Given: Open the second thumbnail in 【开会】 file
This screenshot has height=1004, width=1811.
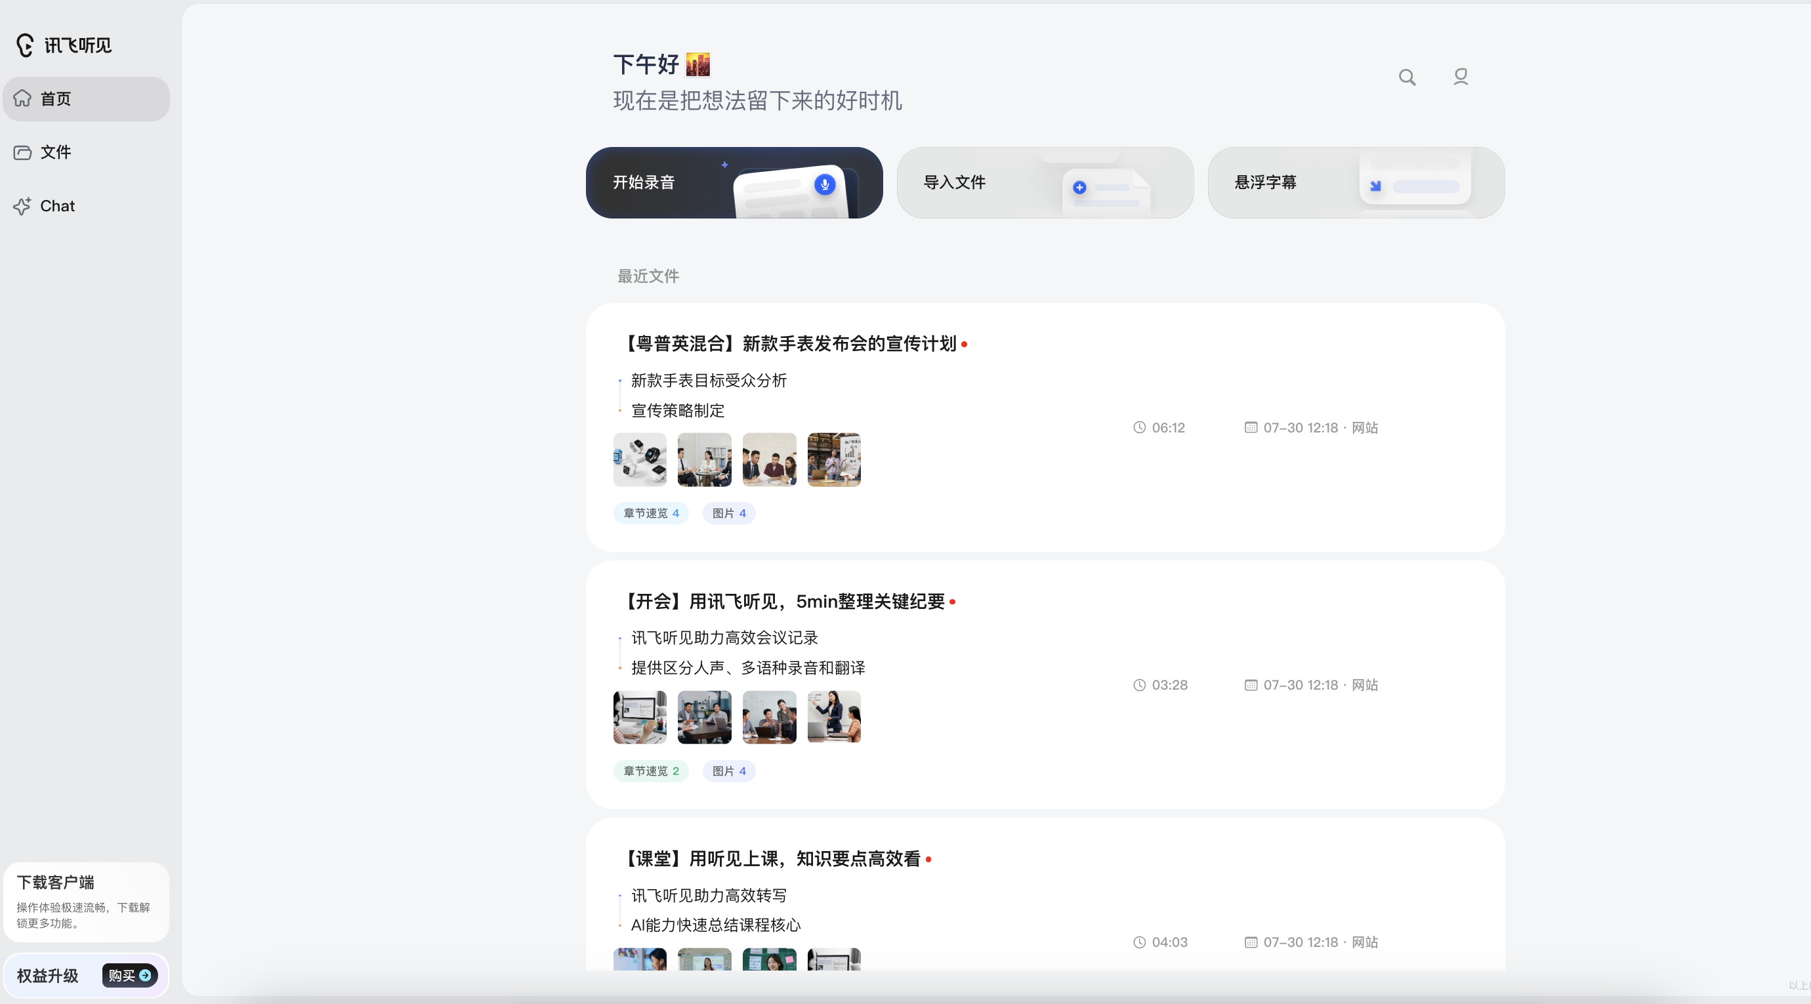Looking at the screenshot, I should [705, 717].
